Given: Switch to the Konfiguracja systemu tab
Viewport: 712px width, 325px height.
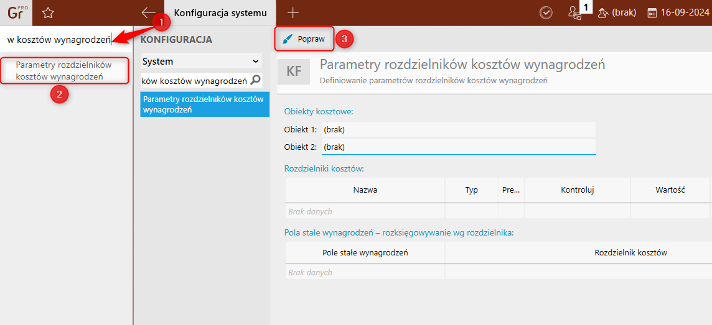Looking at the screenshot, I should 220,13.
